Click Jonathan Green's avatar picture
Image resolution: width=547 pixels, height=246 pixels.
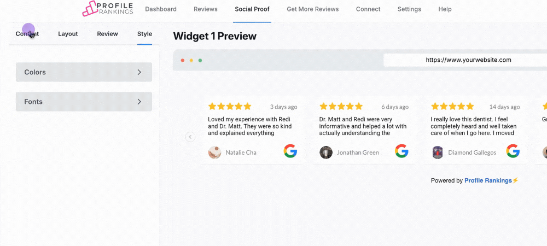pyautogui.click(x=326, y=153)
